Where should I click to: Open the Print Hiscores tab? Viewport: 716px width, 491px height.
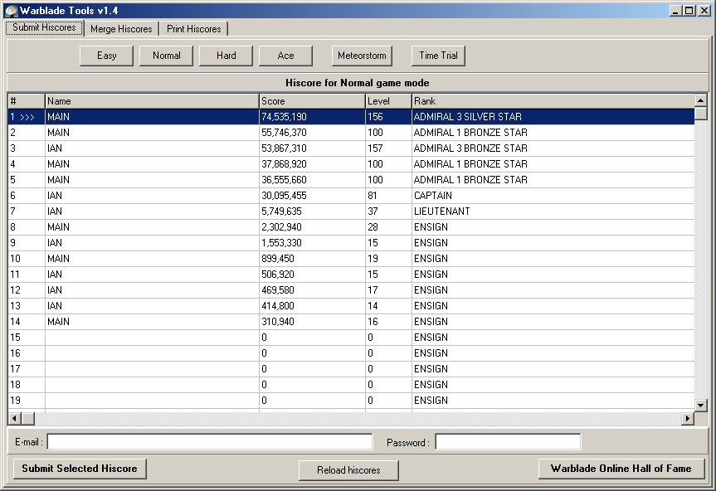pyautogui.click(x=193, y=29)
